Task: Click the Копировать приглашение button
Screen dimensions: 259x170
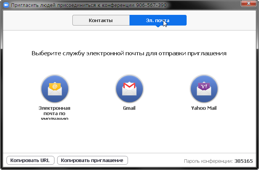Action: pyautogui.click(x=93, y=160)
